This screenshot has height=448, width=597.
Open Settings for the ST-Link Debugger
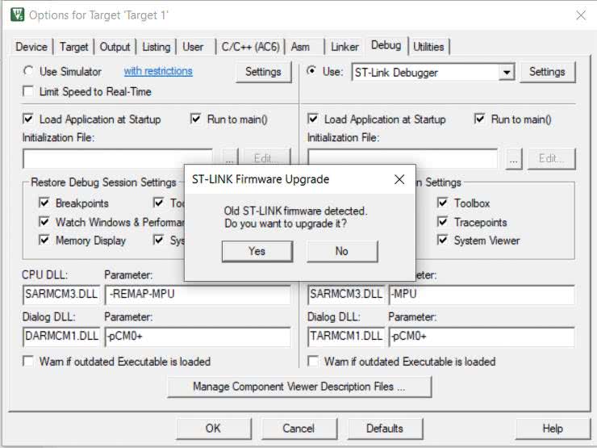click(547, 72)
